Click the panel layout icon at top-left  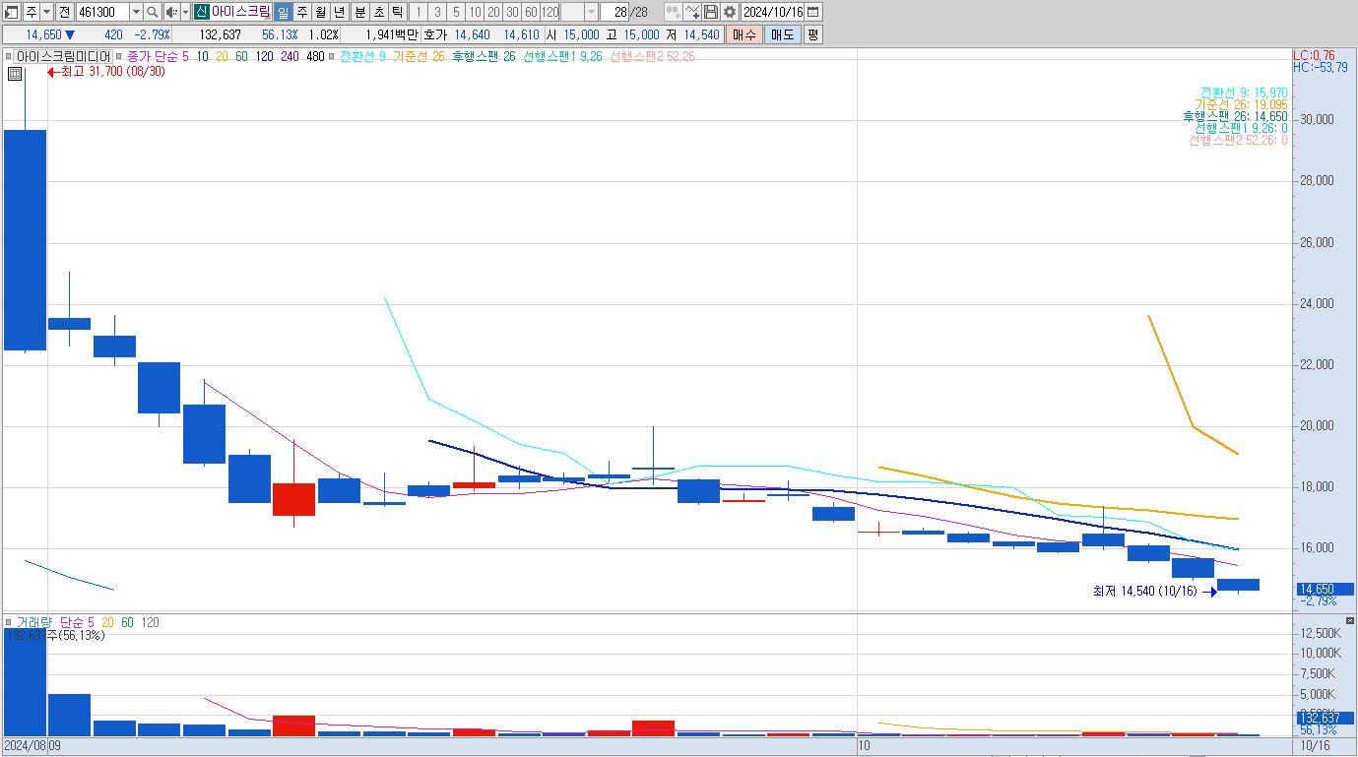pos(12,12)
